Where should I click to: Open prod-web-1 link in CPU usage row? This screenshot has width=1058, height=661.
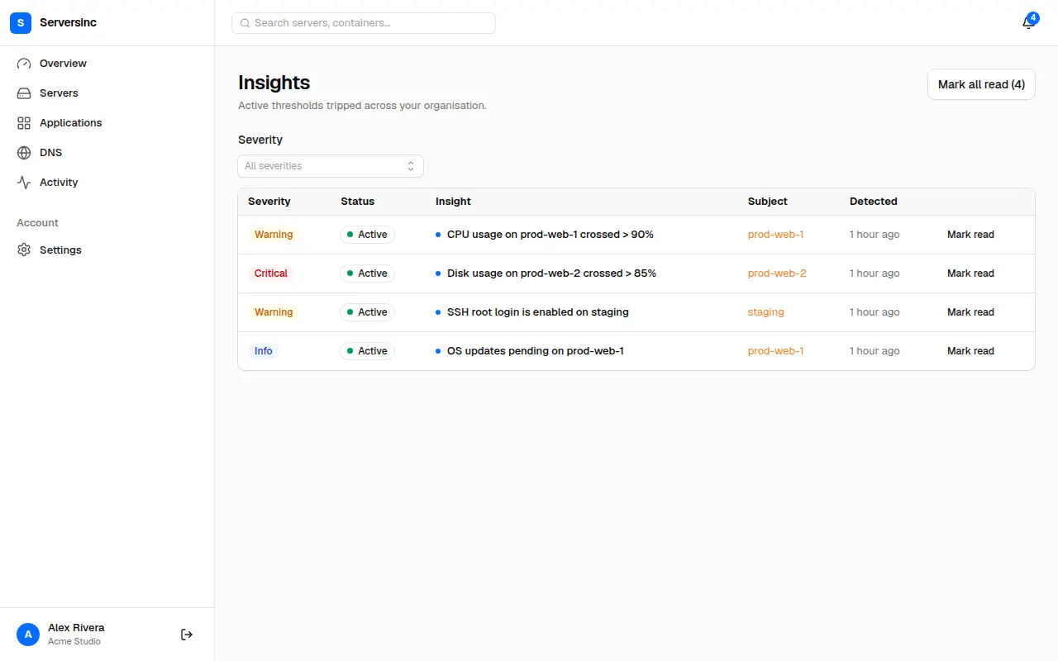[x=775, y=235]
